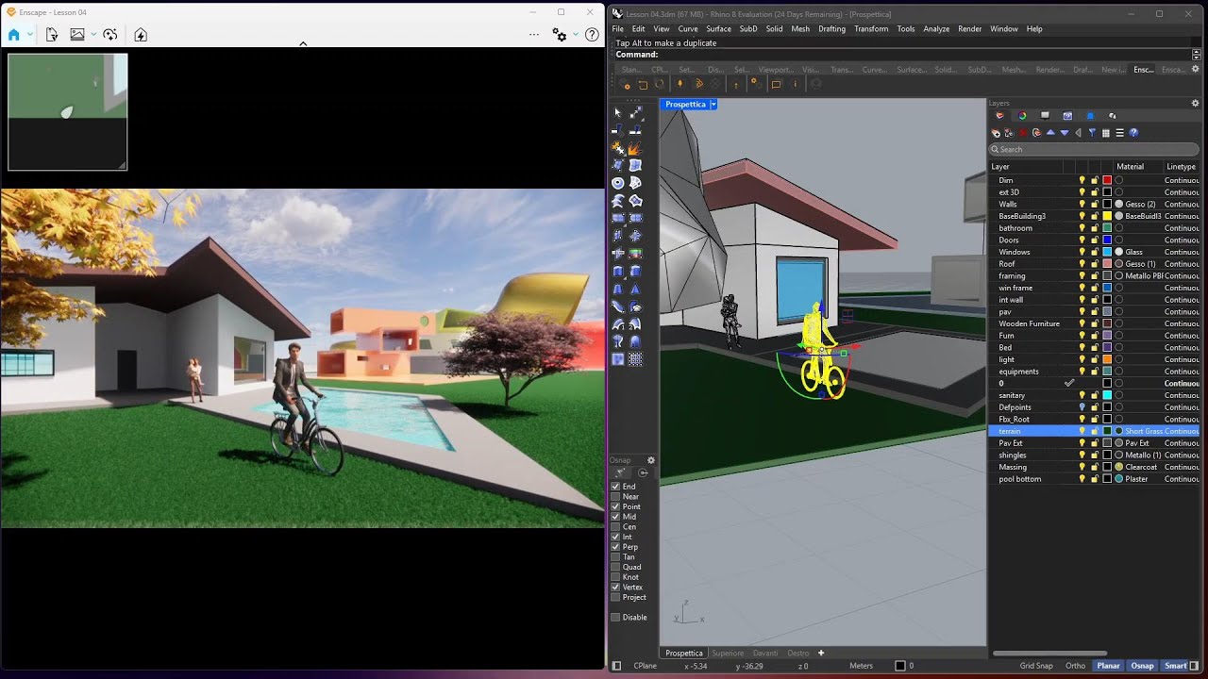Open the Meters units status entry
Viewport: 1208px width, 679px height.
(862, 666)
